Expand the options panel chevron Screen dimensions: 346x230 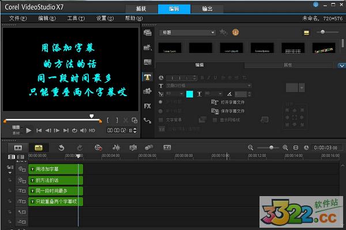click(x=341, y=66)
